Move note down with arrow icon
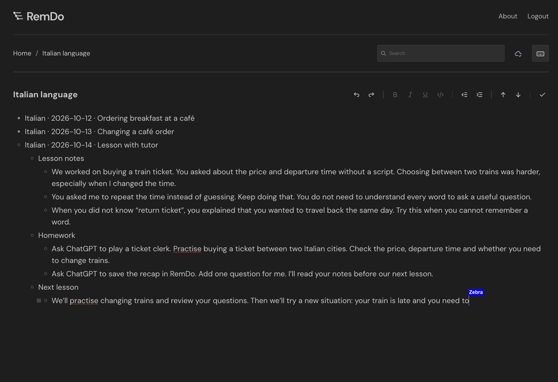Viewport: 558px width, 382px height. pos(518,95)
